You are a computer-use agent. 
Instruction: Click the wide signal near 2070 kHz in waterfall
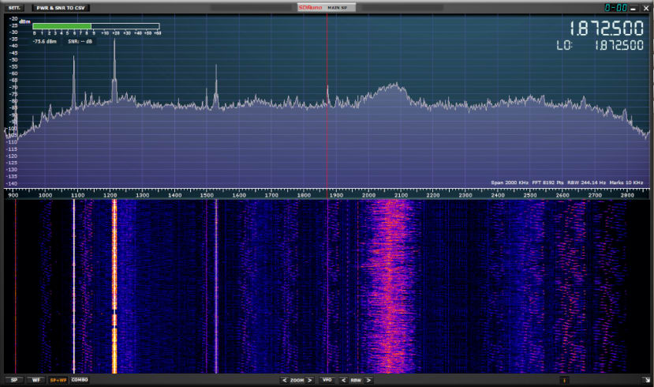click(389, 286)
